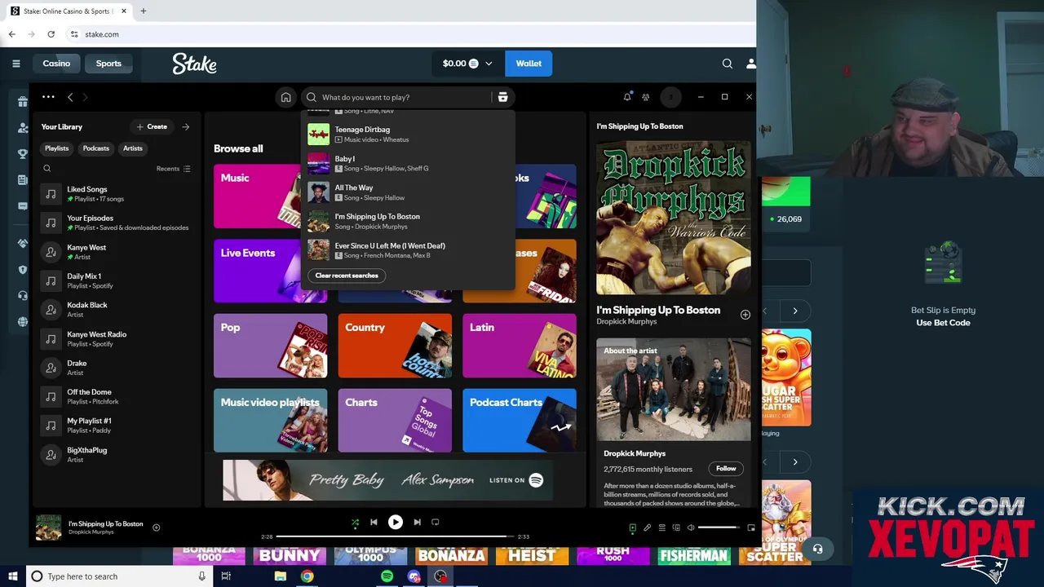The image size is (1044, 587).
Task: Mute Spotify with the speaker icon
Action: click(x=691, y=527)
